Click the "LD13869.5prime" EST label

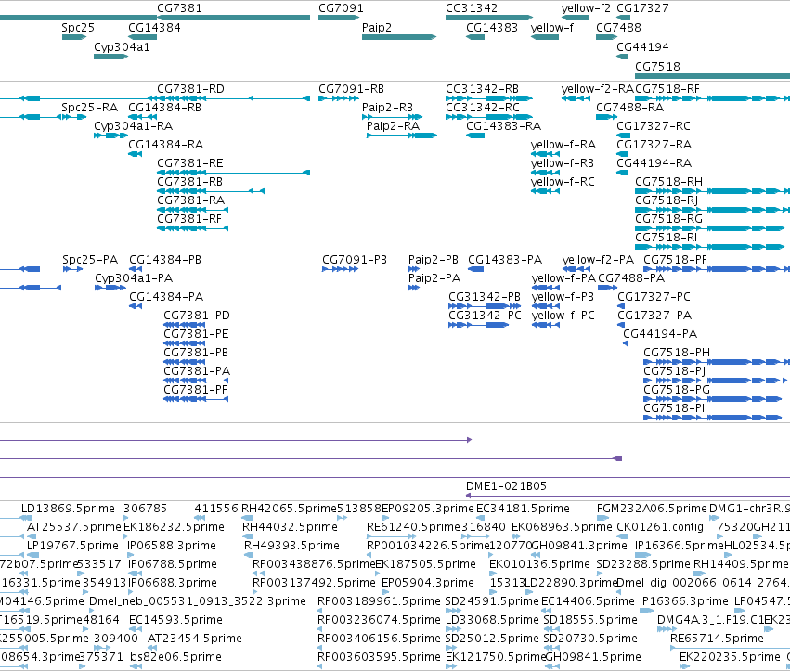pos(68,509)
